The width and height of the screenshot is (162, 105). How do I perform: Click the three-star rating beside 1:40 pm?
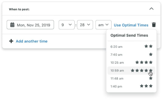146,86
